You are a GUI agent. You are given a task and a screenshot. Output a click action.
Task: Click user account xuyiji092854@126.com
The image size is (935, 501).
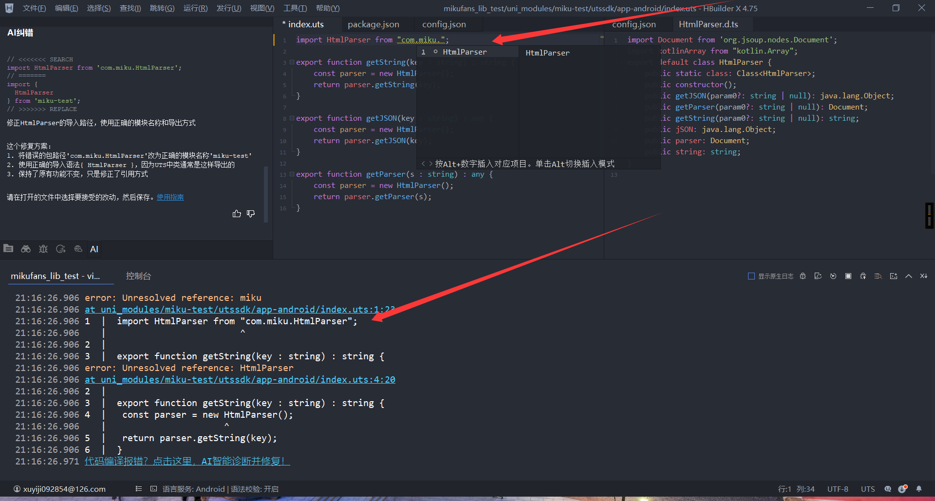[x=59, y=489]
